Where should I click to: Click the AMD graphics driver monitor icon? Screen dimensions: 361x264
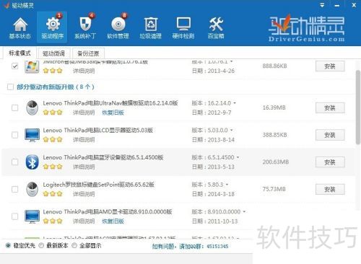coord(32,216)
